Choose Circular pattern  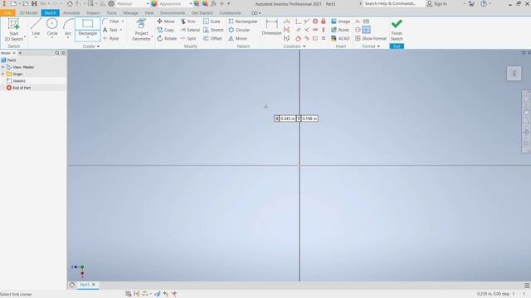pos(239,30)
